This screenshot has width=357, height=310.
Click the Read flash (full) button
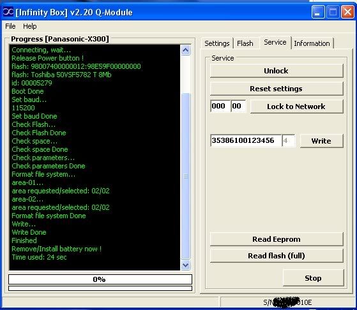pyautogui.click(x=277, y=256)
